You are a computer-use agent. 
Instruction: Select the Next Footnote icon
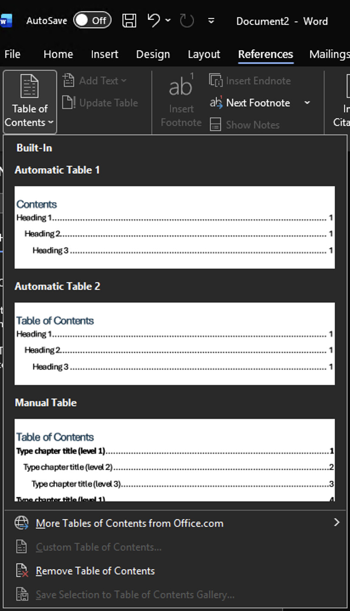tap(216, 102)
